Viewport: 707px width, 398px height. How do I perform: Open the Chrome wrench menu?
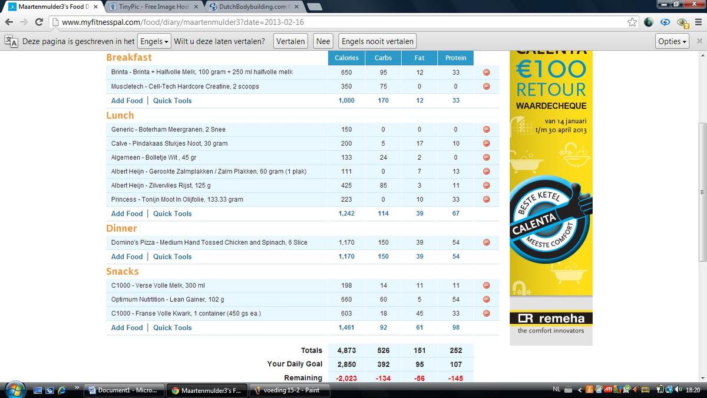tap(698, 22)
